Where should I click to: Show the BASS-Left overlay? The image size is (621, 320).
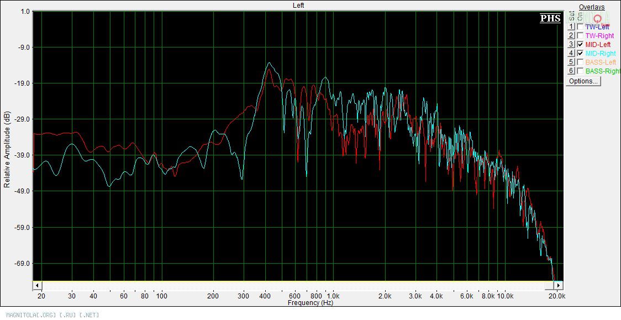tap(580, 62)
